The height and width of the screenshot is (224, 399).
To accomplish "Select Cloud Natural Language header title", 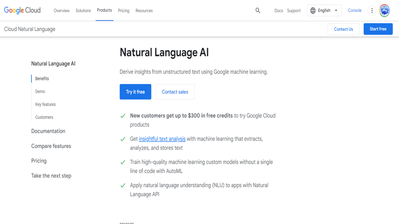I will (x=30, y=29).
